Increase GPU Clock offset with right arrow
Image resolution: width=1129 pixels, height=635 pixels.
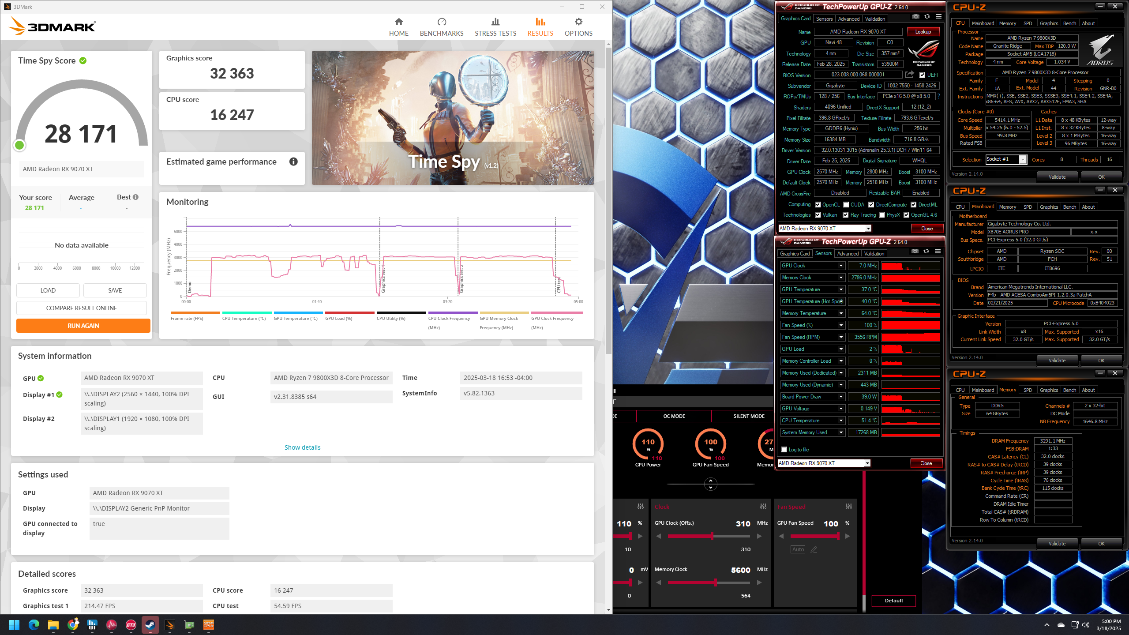click(x=759, y=536)
